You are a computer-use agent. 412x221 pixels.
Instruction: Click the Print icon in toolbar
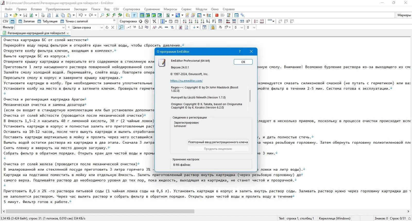(x=43, y=15)
